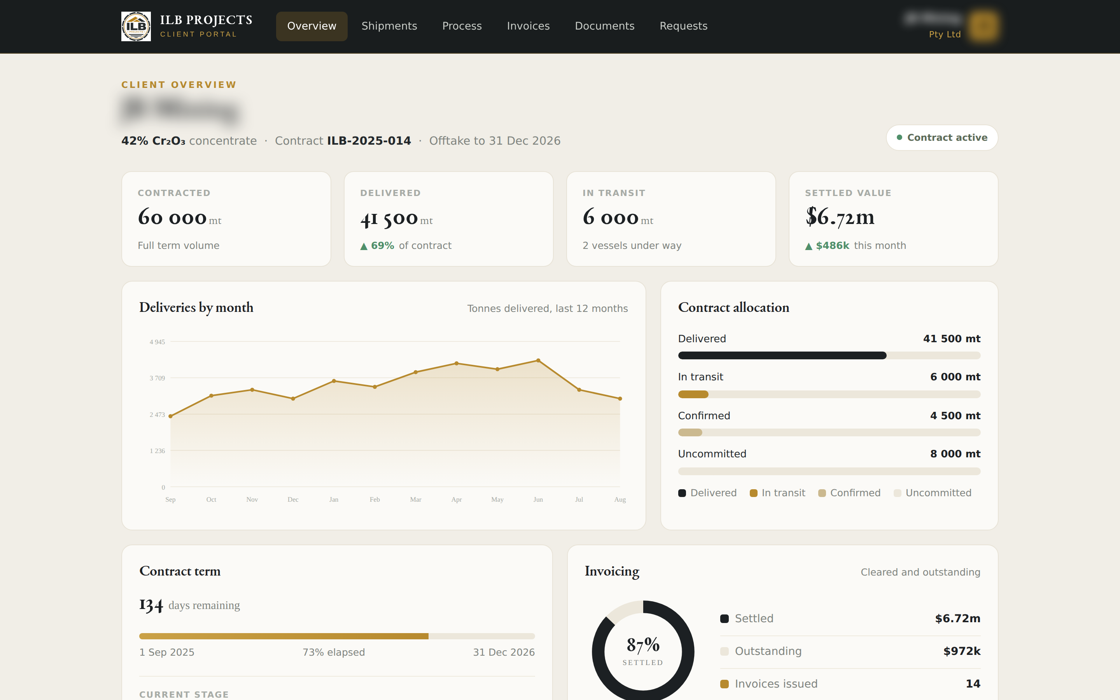Click the $6.72m settled value figure
The height and width of the screenshot is (700, 1120).
pyautogui.click(x=840, y=217)
